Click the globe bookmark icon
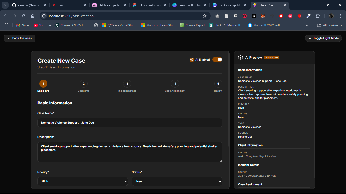Screen dimensions: 346x194 96,25
